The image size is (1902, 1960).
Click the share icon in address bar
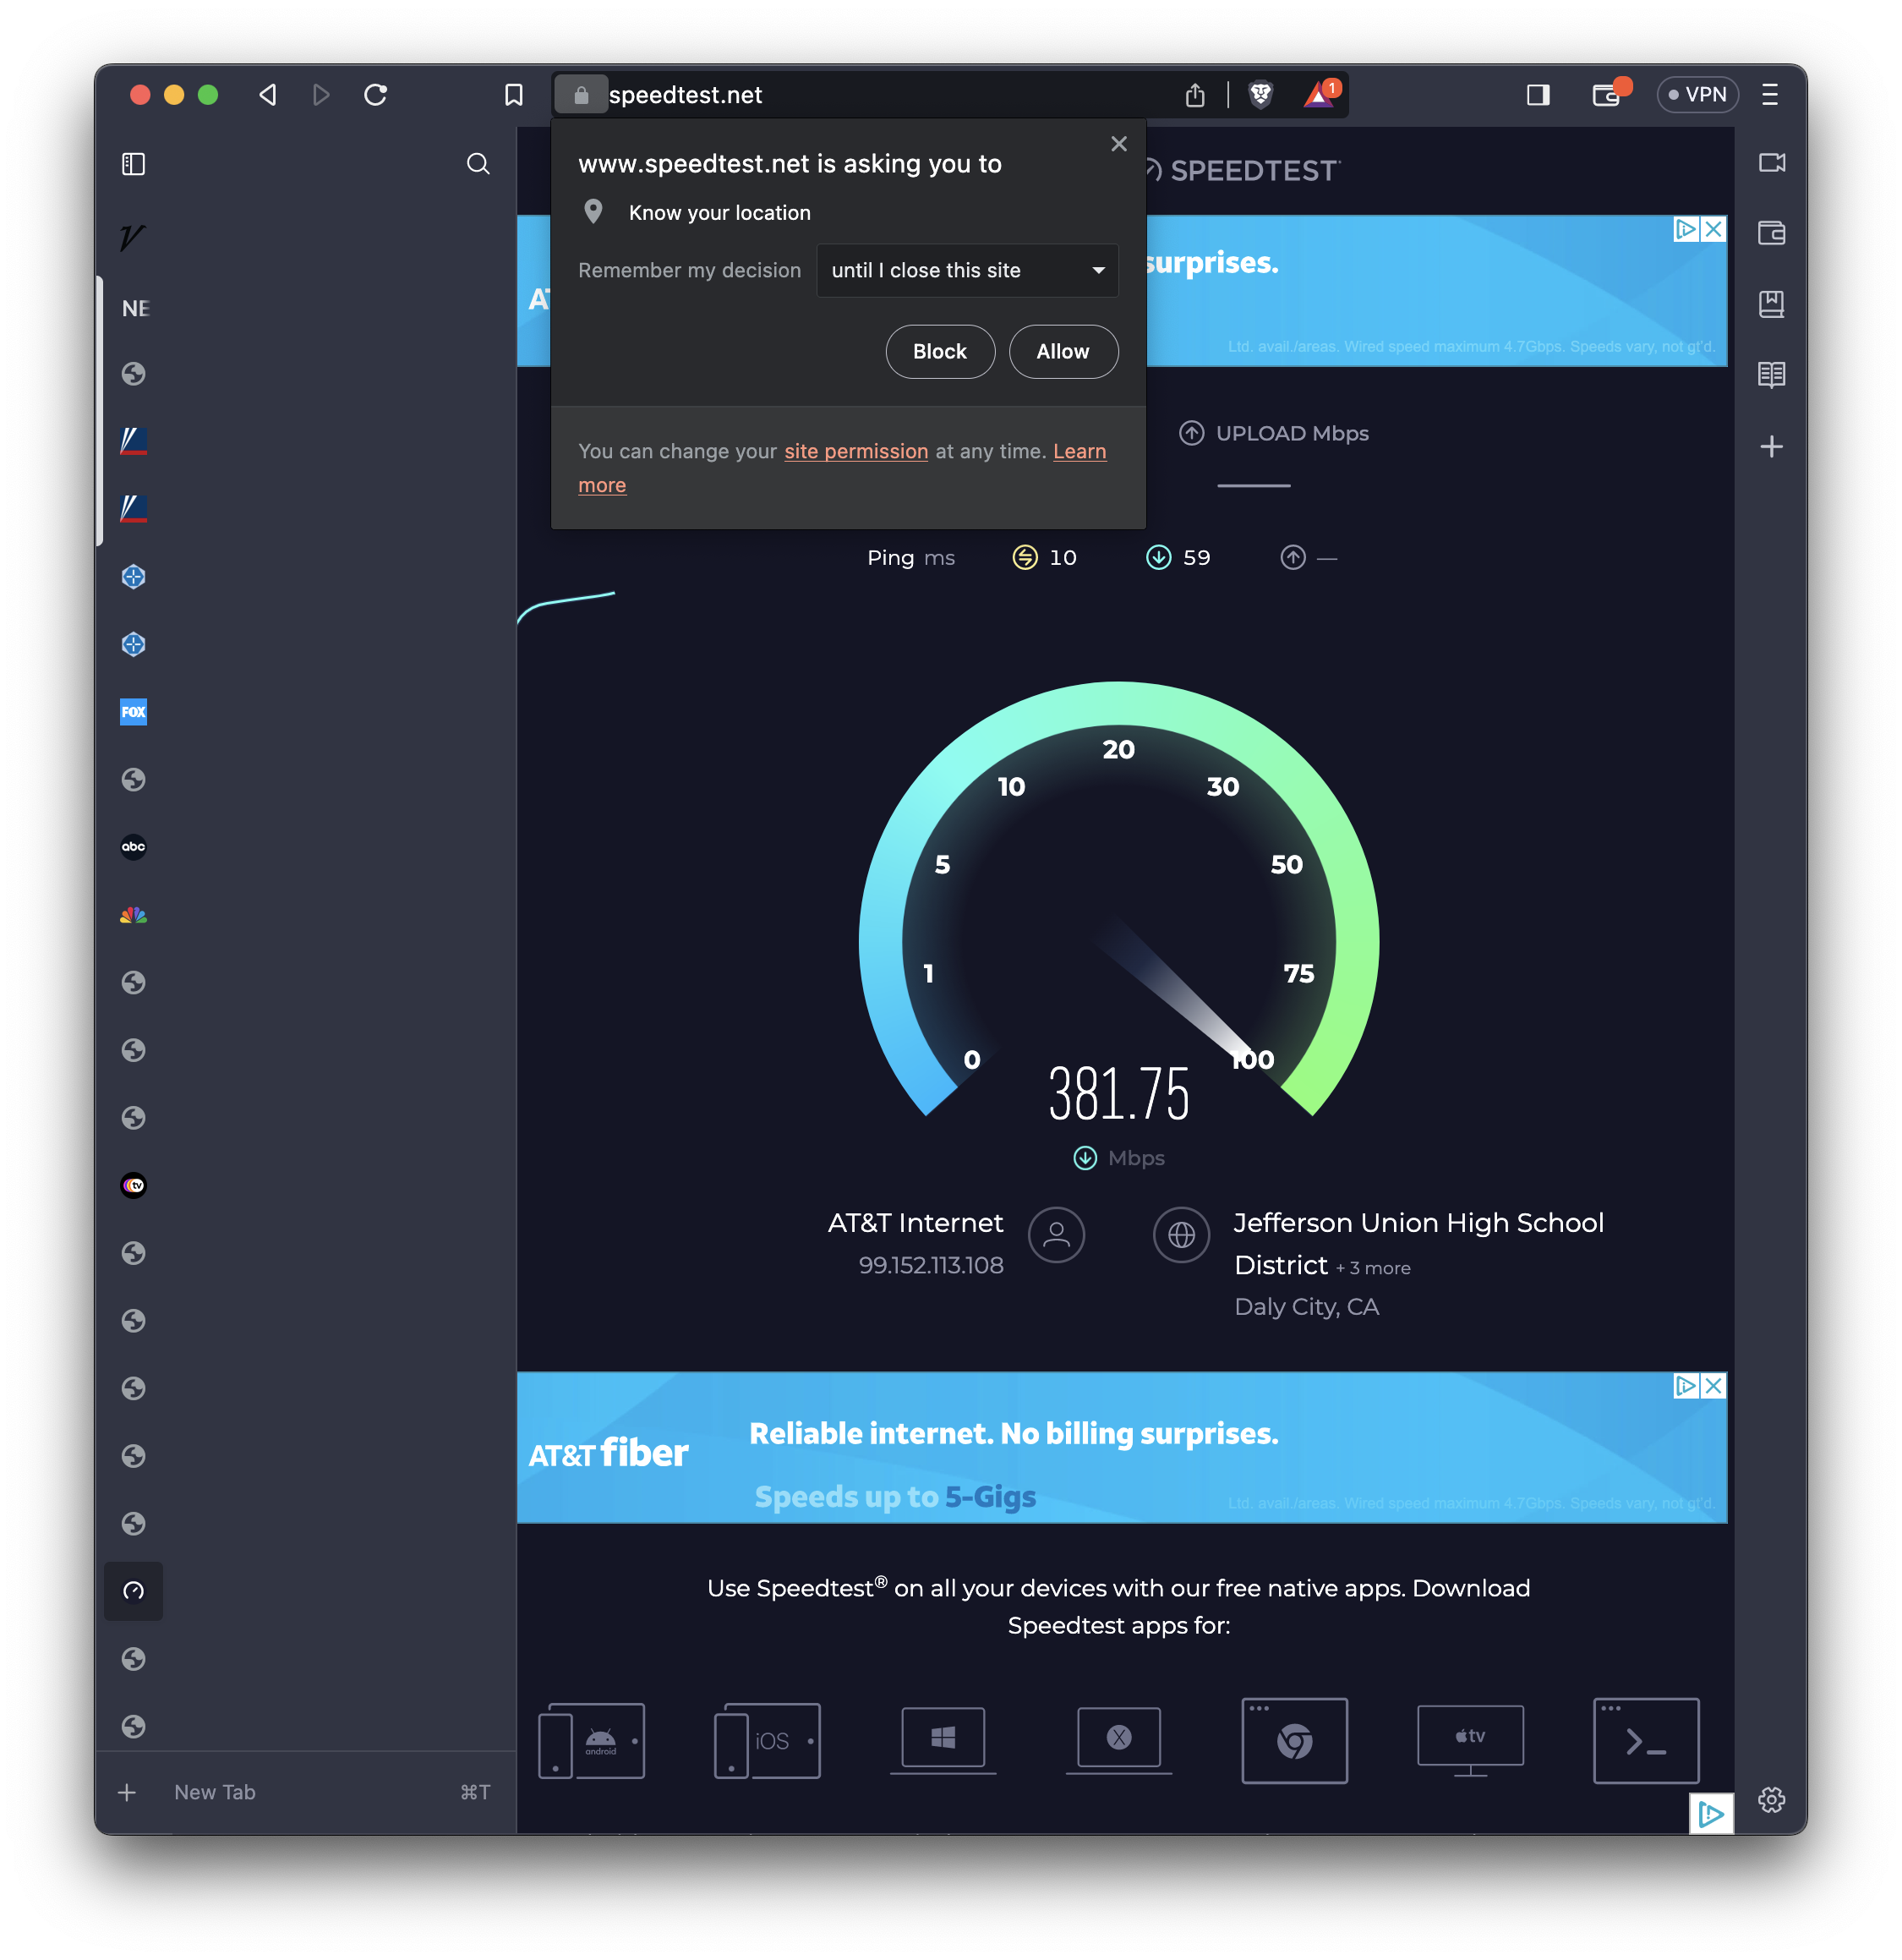pyautogui.click(x=1194, y=95)
